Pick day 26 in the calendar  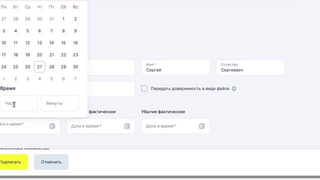(x=27, y=66)
